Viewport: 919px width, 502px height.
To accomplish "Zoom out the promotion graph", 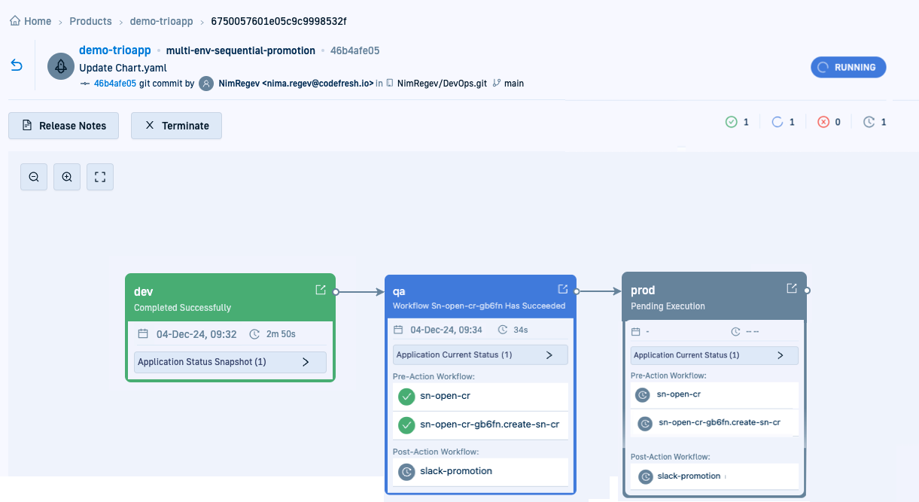I will pyautogui.click(x=34, y=177).
